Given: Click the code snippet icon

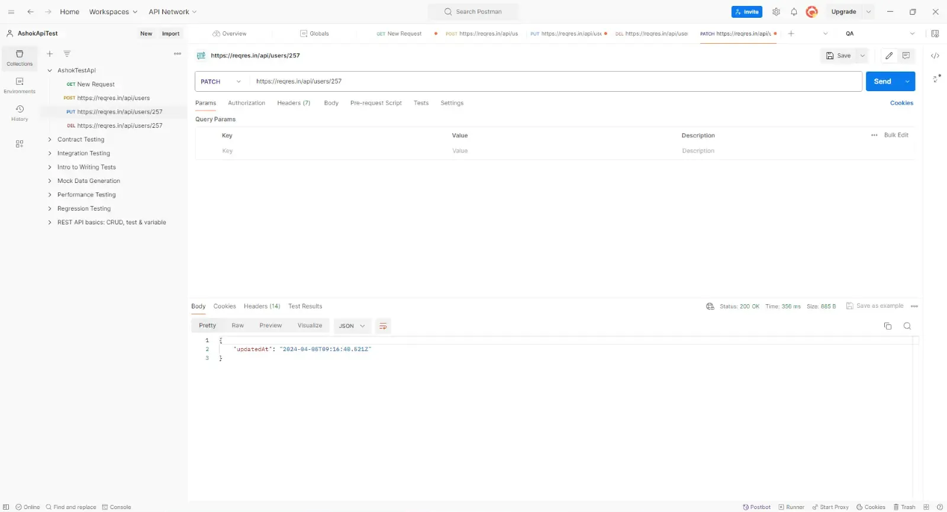Looking at the screenshot, I should coord(935,56).
